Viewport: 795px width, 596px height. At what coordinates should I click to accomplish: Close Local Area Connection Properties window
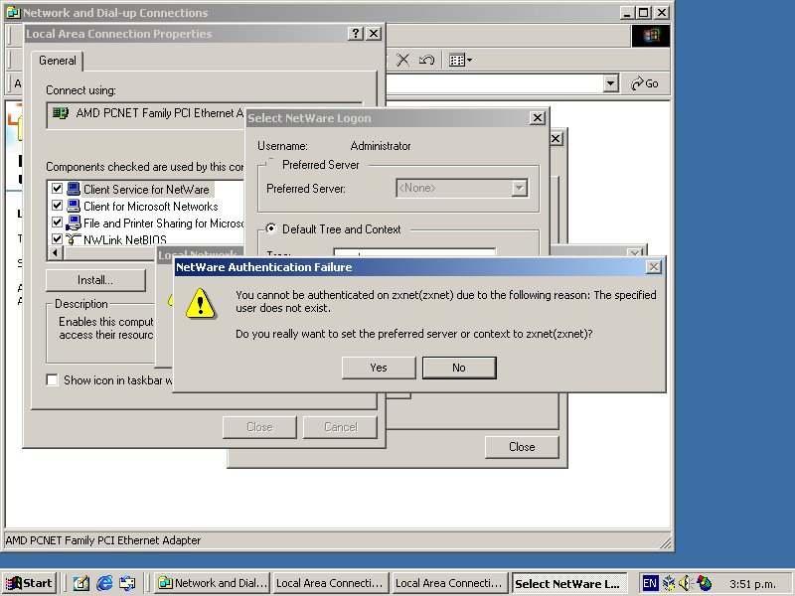(374, 34)
